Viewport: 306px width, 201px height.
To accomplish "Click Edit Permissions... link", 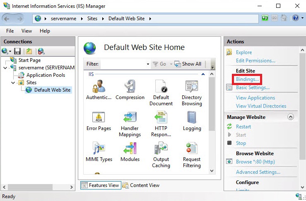I will [255, 61].
